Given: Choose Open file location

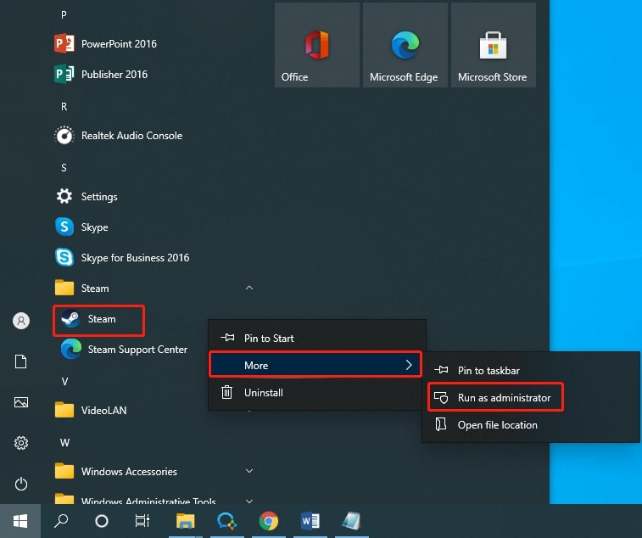Looking at the screenshot, I should pos(531,425).
